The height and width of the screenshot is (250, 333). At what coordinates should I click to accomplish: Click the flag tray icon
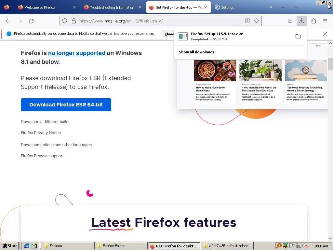tap(292, 246)
